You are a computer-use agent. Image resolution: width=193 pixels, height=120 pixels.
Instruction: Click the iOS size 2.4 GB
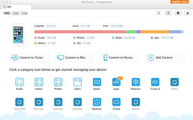(87, 43)
